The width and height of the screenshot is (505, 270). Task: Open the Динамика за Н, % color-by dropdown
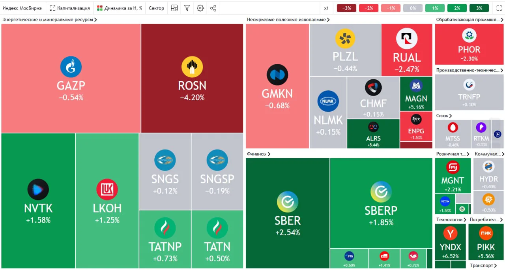(x=120, y=8)
